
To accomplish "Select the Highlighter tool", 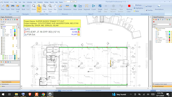I will tap(138, 8).
